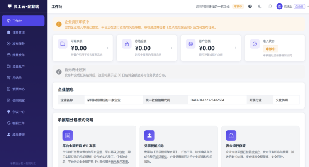Viewport: 309px width, 167px height.
Task: Click the 争议中心 sidebar icon
Action: pos(8,112)
